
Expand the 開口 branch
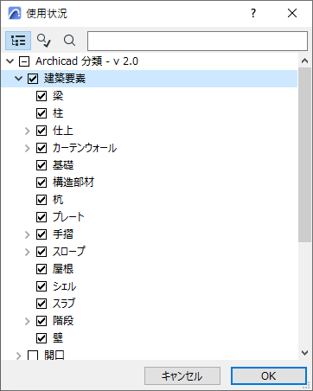coord(19,356)
